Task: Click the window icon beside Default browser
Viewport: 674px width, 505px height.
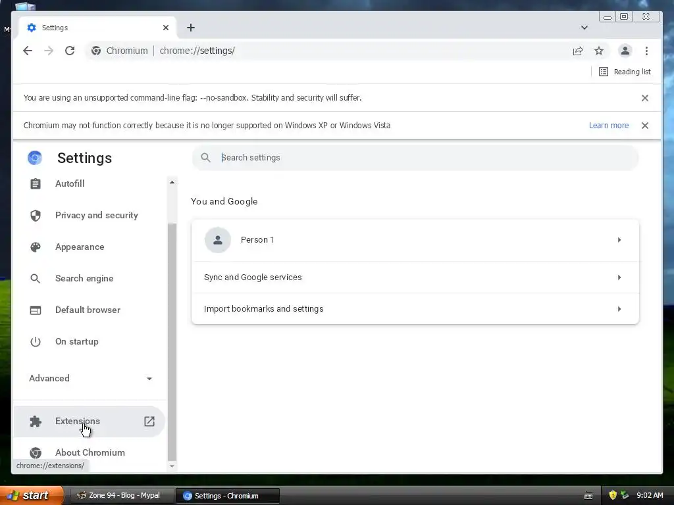Action: (36, 310)
